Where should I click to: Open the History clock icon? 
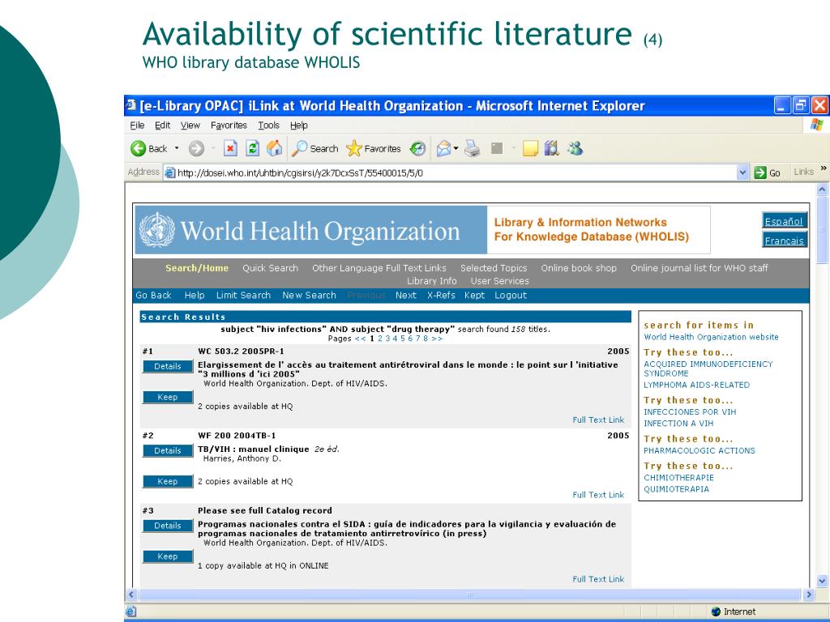tap(418, 149)
